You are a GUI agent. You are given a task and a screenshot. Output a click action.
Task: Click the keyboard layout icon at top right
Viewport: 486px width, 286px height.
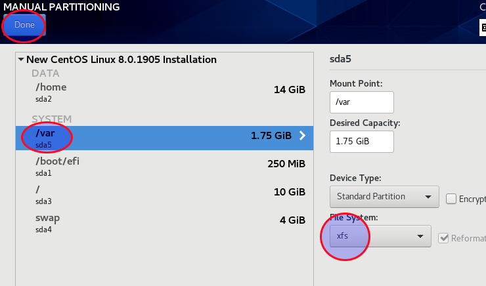point(483,28)
